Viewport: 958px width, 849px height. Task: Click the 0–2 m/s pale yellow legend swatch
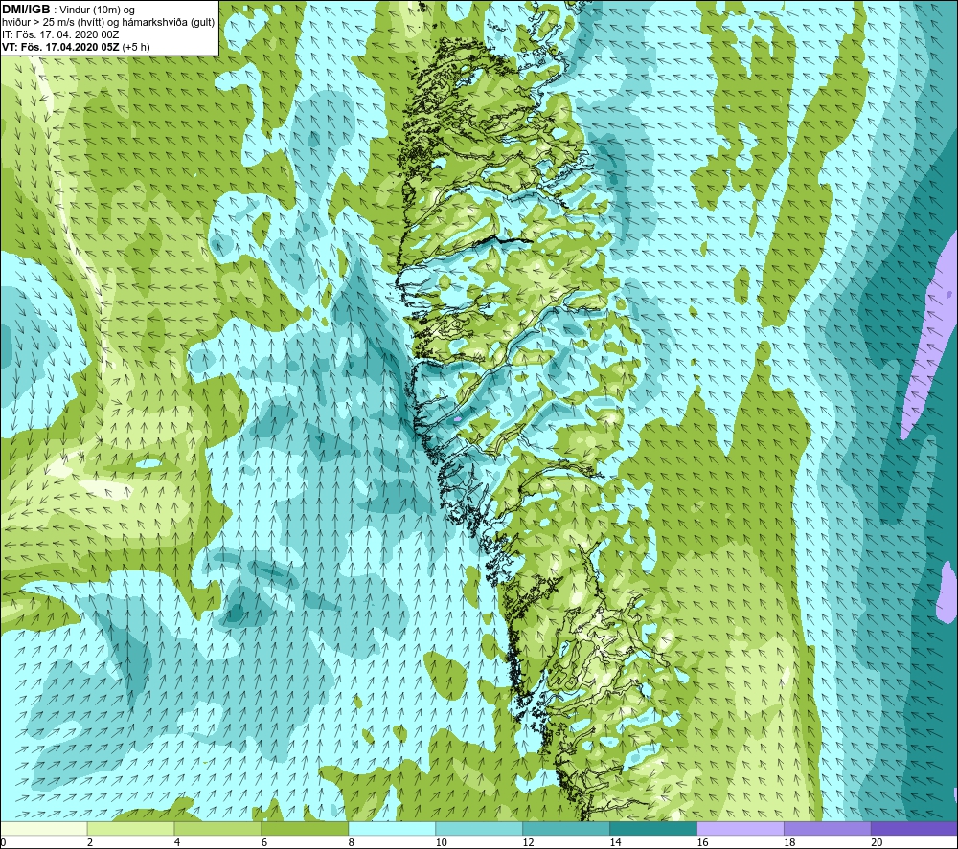click(43, 828)
